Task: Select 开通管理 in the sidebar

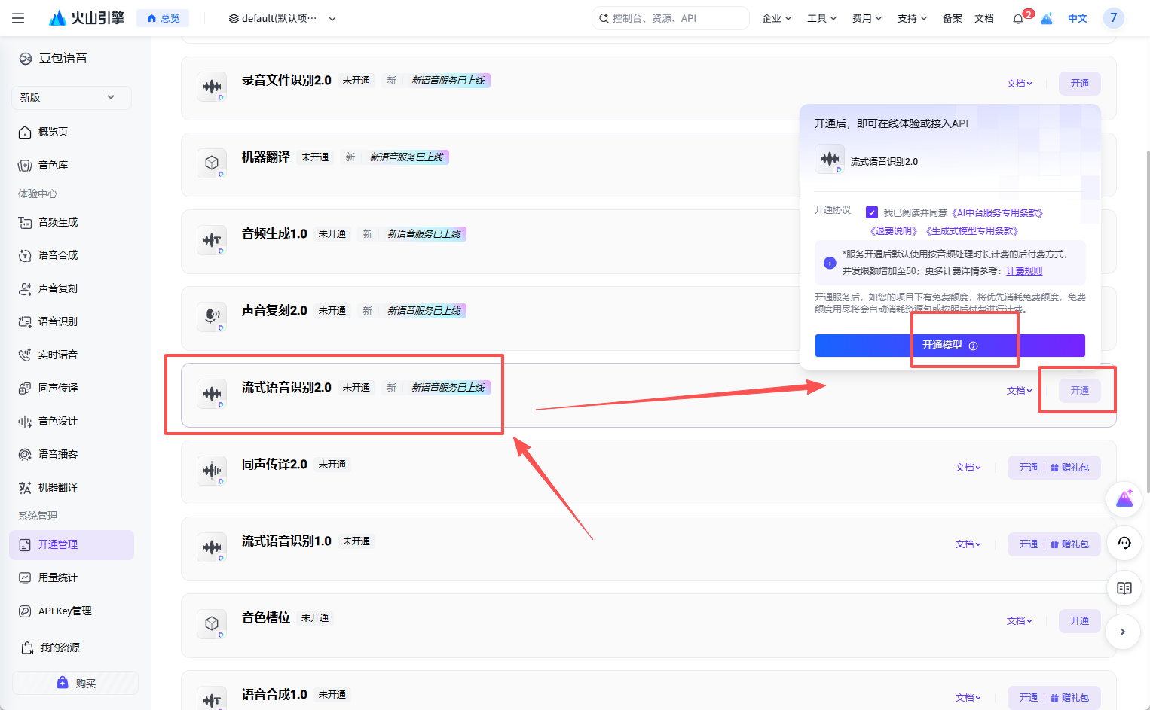Action: [72, 544]
